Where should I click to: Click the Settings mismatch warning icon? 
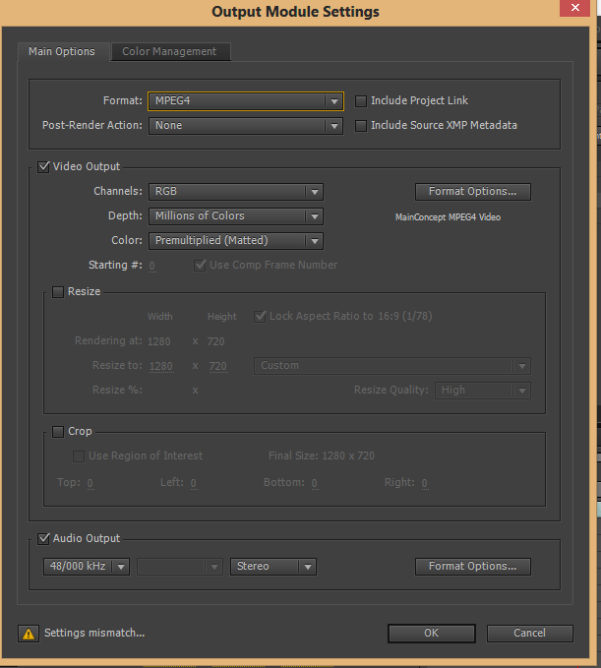[x=29, y=634]
